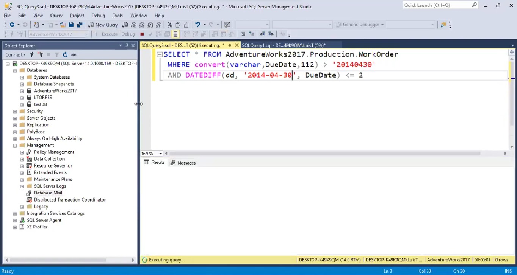Undo the last edit
This screenshot has height=275, width=517.
pos(197,25)
